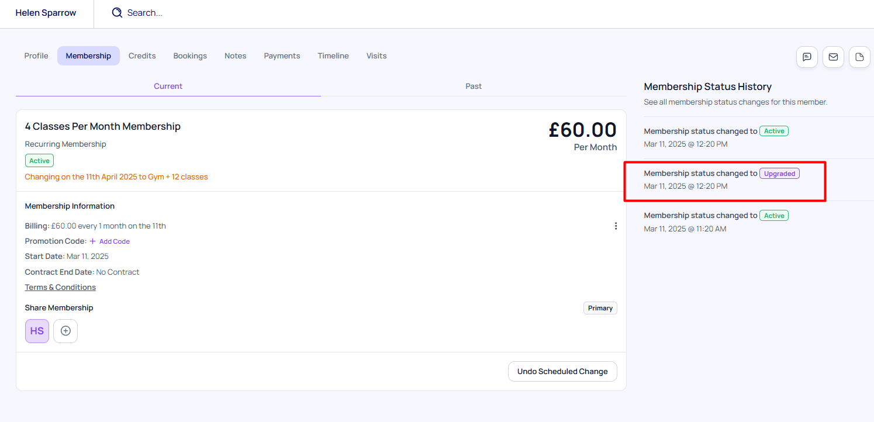This screenshot has width=874, height=422.
Task: Open the Credits tab
Action: (x=142, y=56)
